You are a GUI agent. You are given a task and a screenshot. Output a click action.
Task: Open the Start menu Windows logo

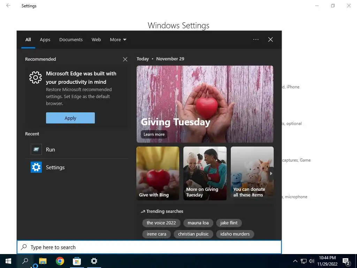pyautogui.click(x=8, y=261)
